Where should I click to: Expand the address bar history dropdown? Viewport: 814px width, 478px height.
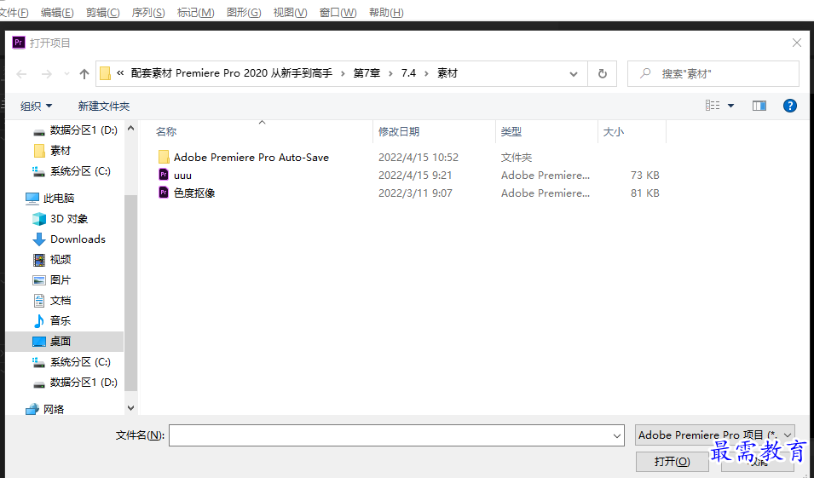(x=573, y=74)
